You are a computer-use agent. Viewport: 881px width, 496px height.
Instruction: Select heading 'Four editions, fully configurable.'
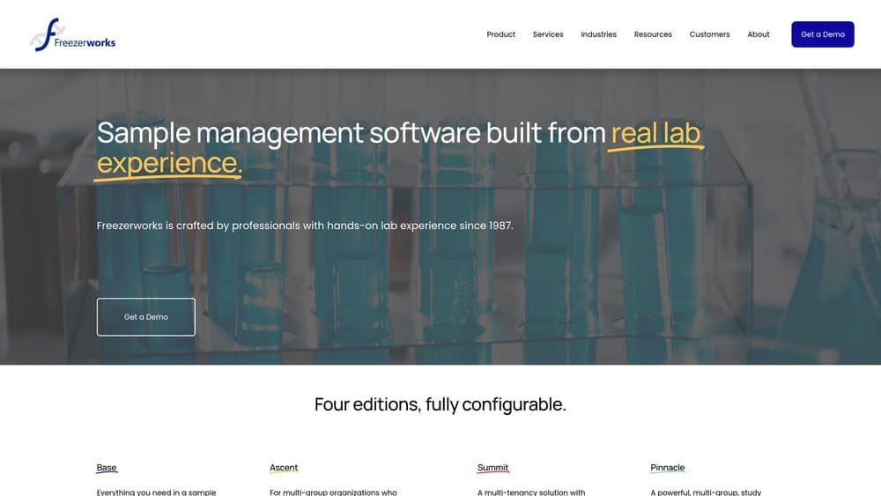click(440, 403)
